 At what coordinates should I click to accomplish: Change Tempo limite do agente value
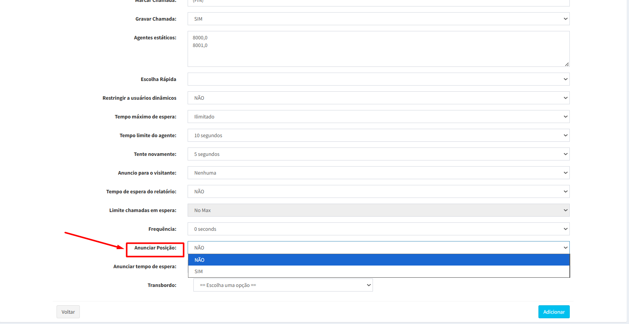[x=378, y=135]
